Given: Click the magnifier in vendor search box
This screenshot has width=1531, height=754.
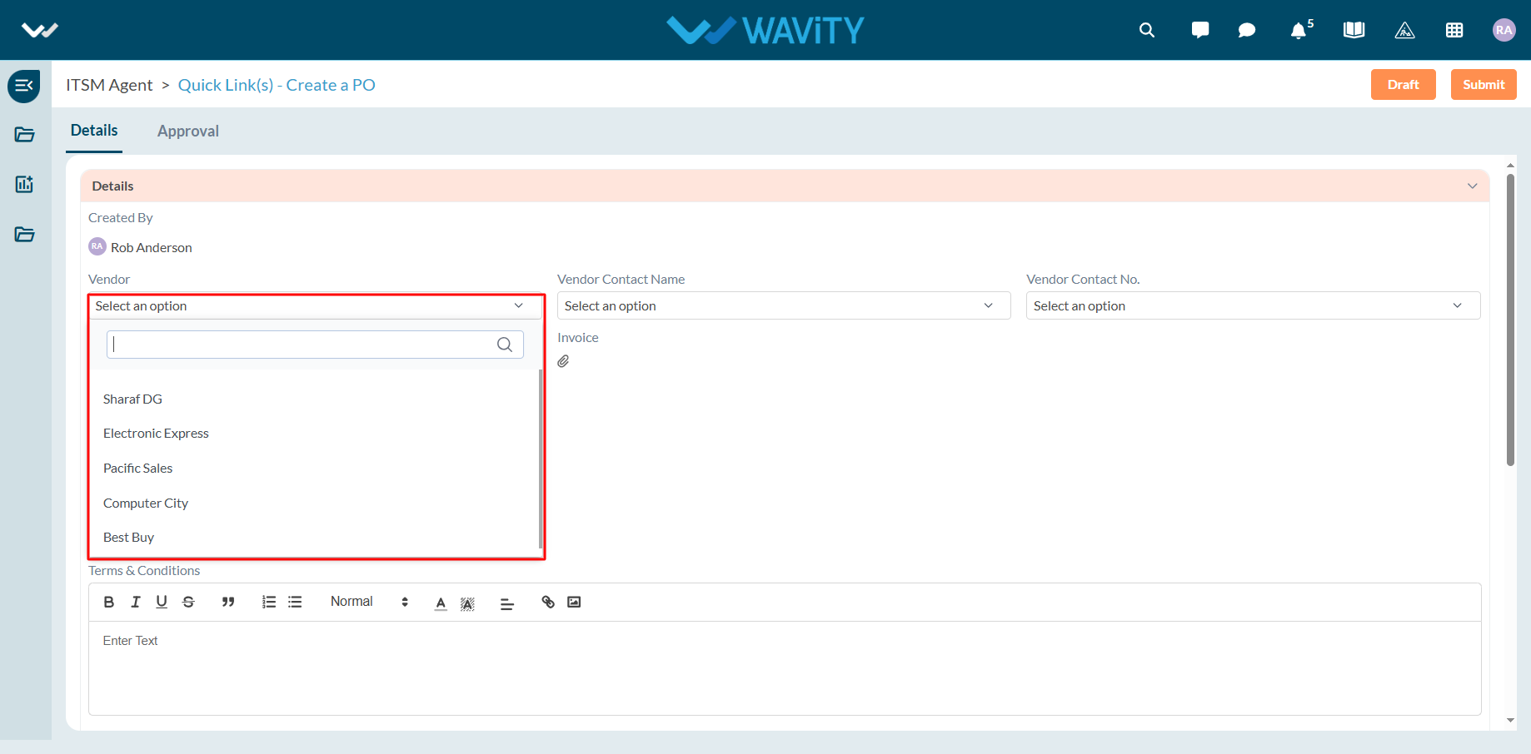Looking at the screenshot, I should coord(505,345).
